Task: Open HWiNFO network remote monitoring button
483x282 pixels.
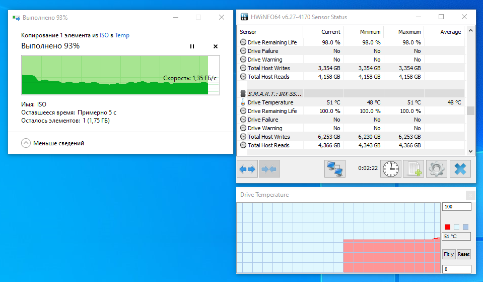Action: [x=335, y=169]
